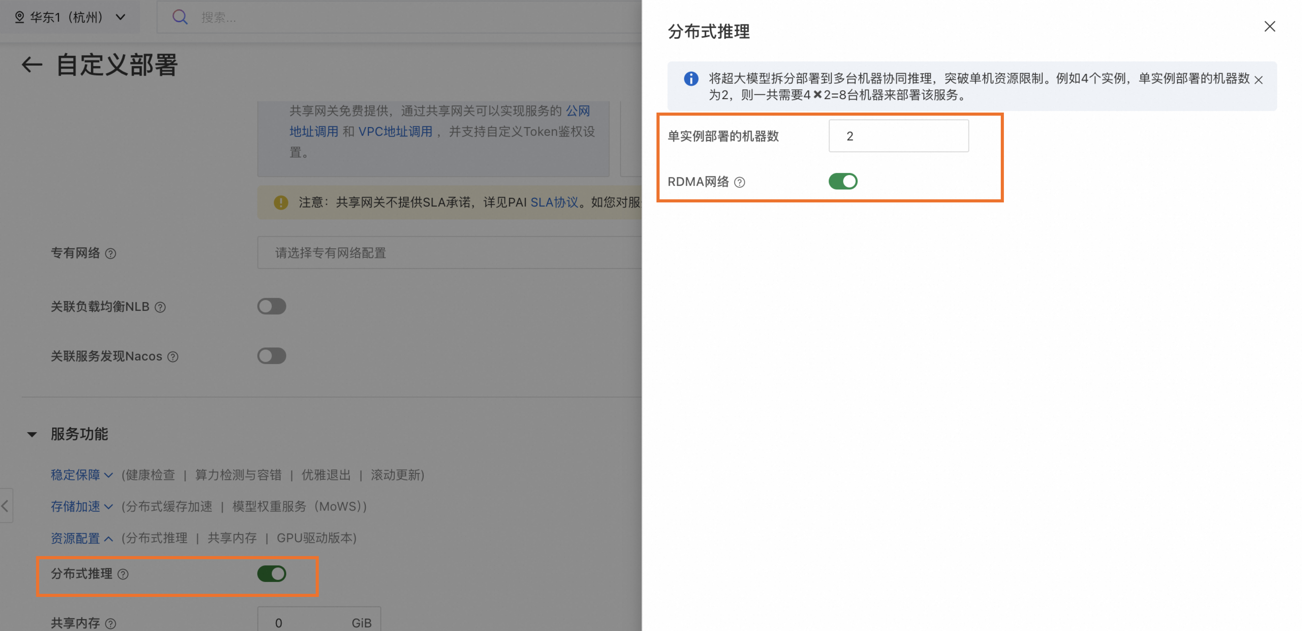This screenshot has width=1302, height=631.
Task: Open the 华东1（杭州）region selector
Action: [x=71, y=17]
